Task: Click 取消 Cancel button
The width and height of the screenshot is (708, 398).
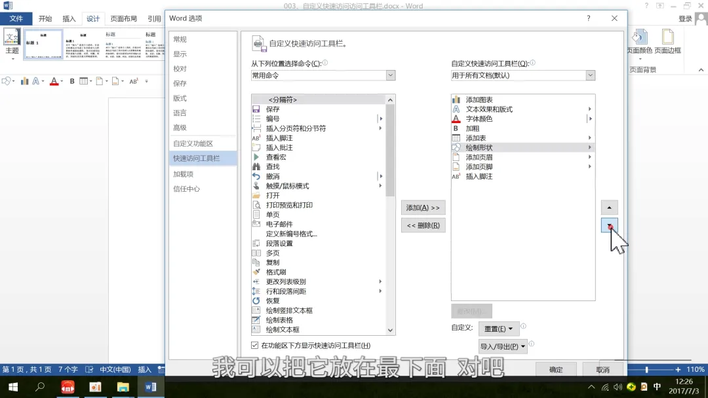Action: [x=602, y=370]
